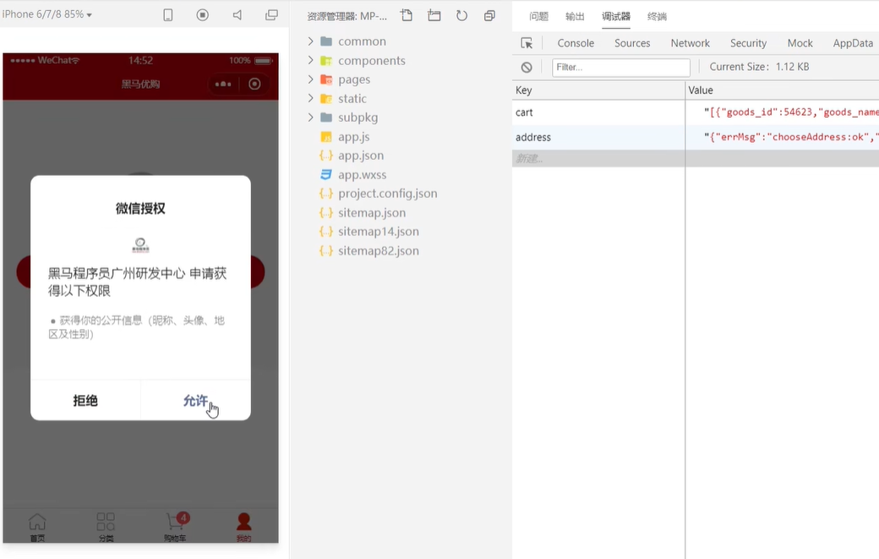
Task: Click 拒绝 in the authorization dialog
Action: [x=85, y=400]
